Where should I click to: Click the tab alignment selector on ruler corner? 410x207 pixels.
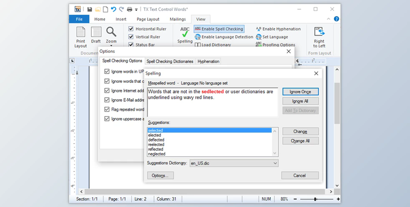coord(72,61)
